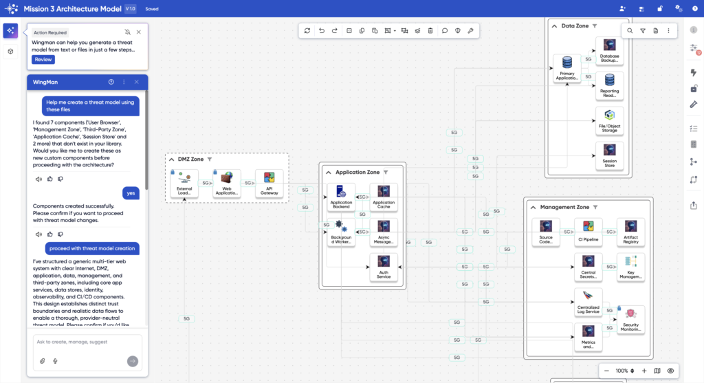
Task: Click the redo arrow in canvas toolbar
Action: pyautogui.click(x=335, y=31)
